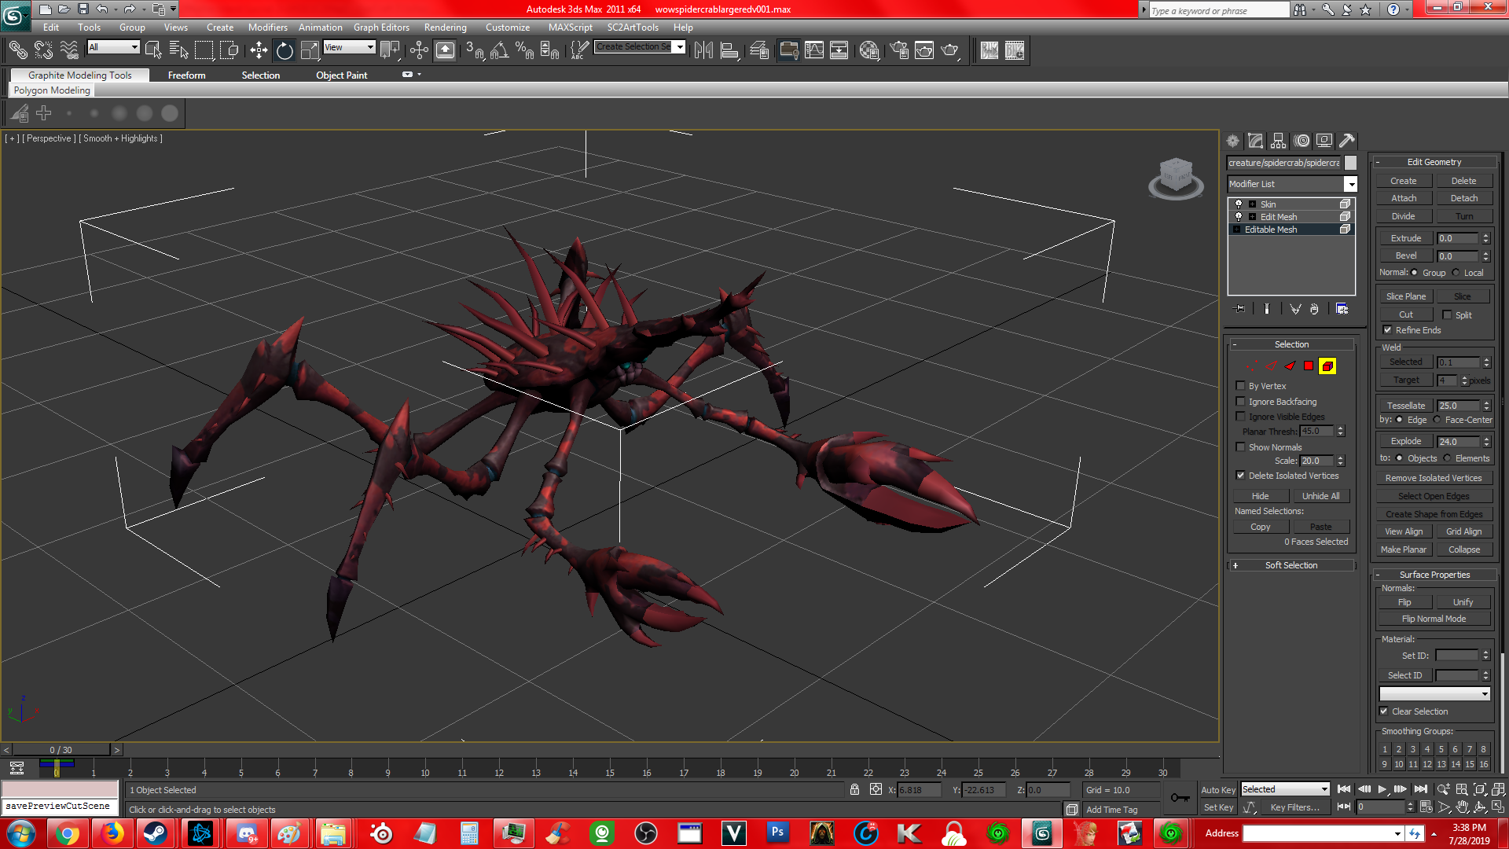This screenshot has height=849, width=1509.
Task: Open the Material Editor icon
Action: [x=869, y=50]
